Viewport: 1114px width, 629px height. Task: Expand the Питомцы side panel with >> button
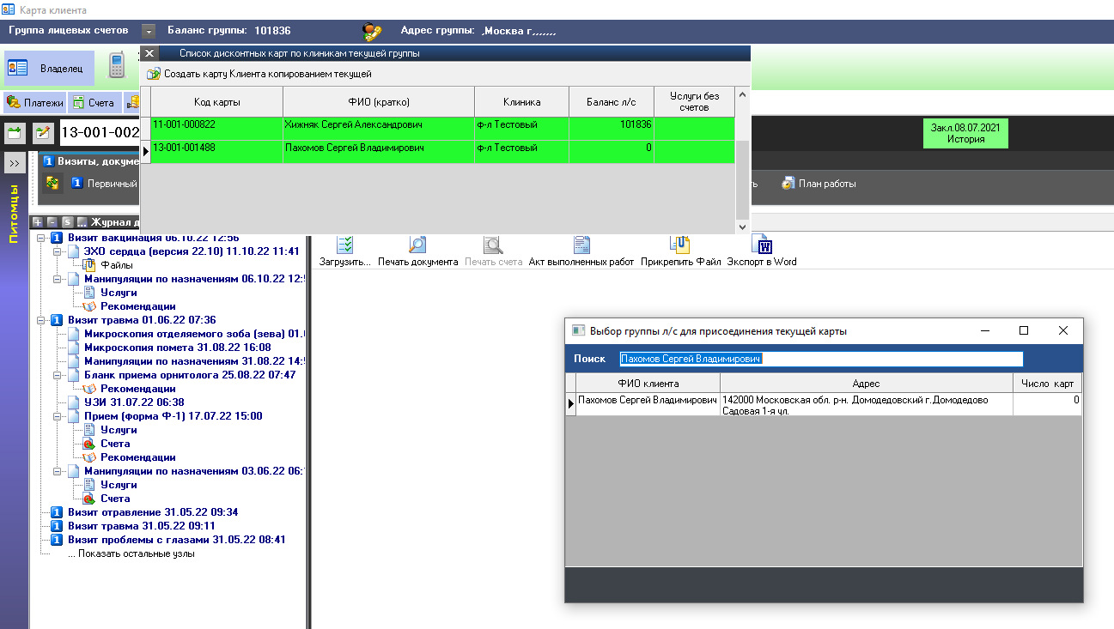(x=15, y=163)
